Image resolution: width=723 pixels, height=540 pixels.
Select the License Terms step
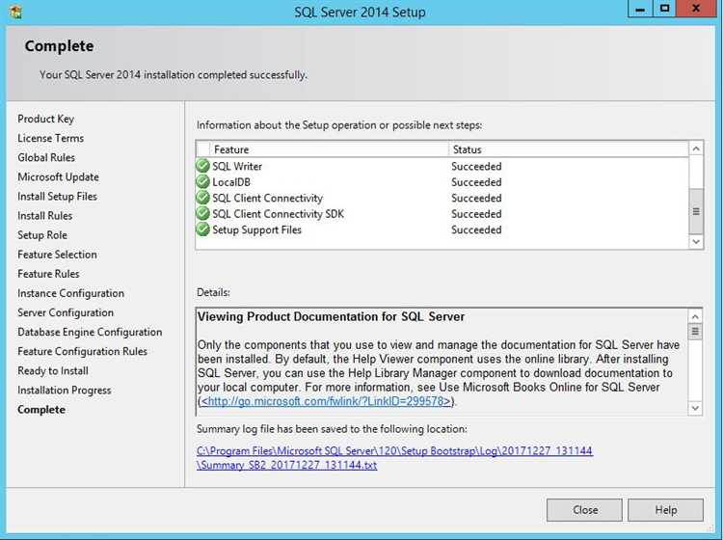51,138
